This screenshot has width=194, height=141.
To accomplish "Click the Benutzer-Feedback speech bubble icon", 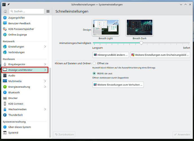I will tap(5, 23).
